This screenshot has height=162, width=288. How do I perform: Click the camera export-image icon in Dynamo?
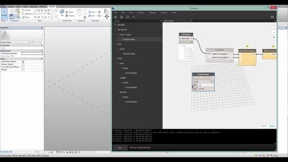272,17
